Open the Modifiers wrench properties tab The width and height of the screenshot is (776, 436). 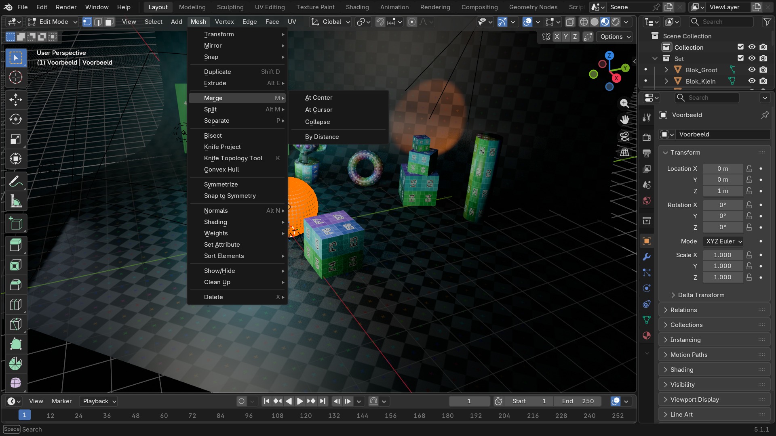coord(647,257)
